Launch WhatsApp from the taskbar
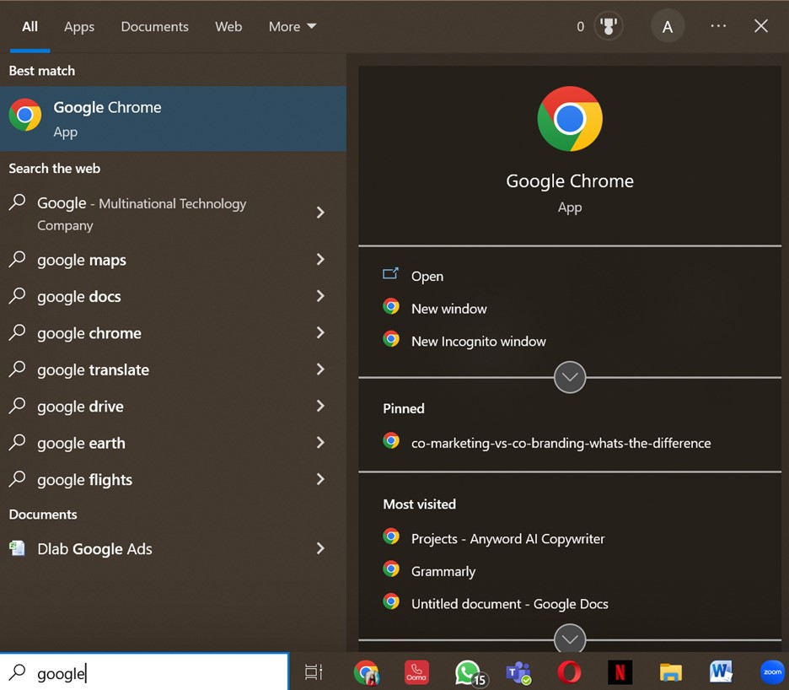This screenshot has width=789, height=690. pyautogui.click(x=469, y=671)
